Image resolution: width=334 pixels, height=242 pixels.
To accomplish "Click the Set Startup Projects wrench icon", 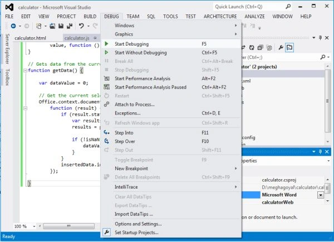I will [x=107, y=232].
